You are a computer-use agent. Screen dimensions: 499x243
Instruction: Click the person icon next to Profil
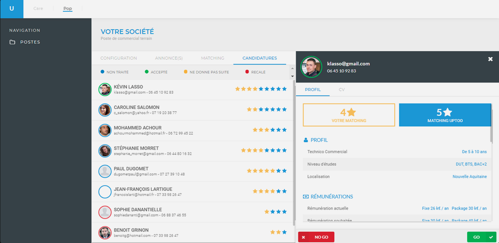(x=306, y=140)
